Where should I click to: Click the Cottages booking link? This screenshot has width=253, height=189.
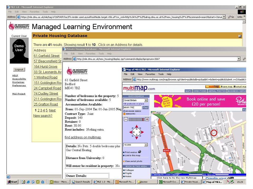[129, 170]
